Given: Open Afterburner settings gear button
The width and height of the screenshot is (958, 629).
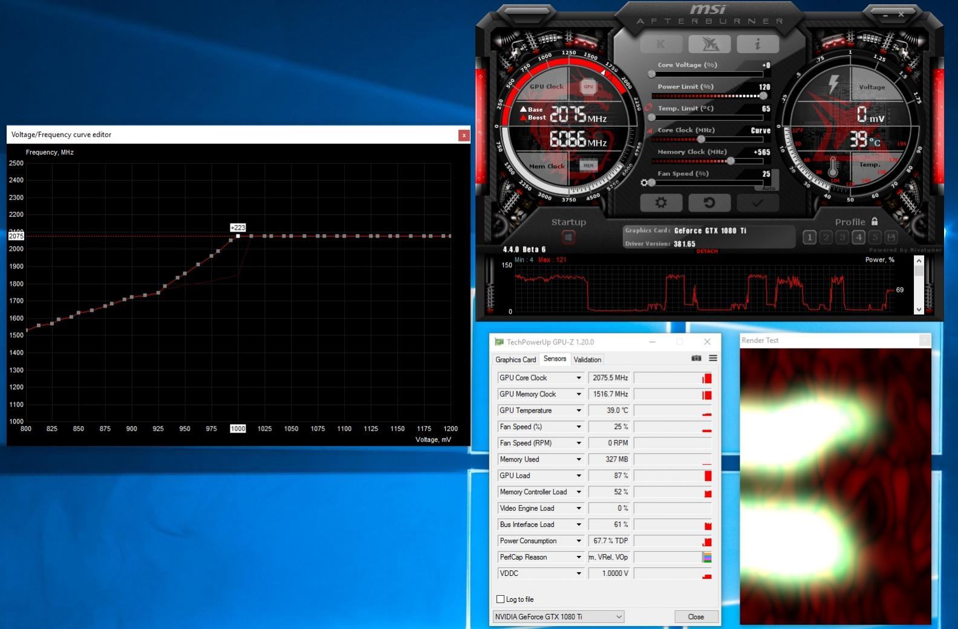Looking at the screenshot, I should tap(661, 203).
